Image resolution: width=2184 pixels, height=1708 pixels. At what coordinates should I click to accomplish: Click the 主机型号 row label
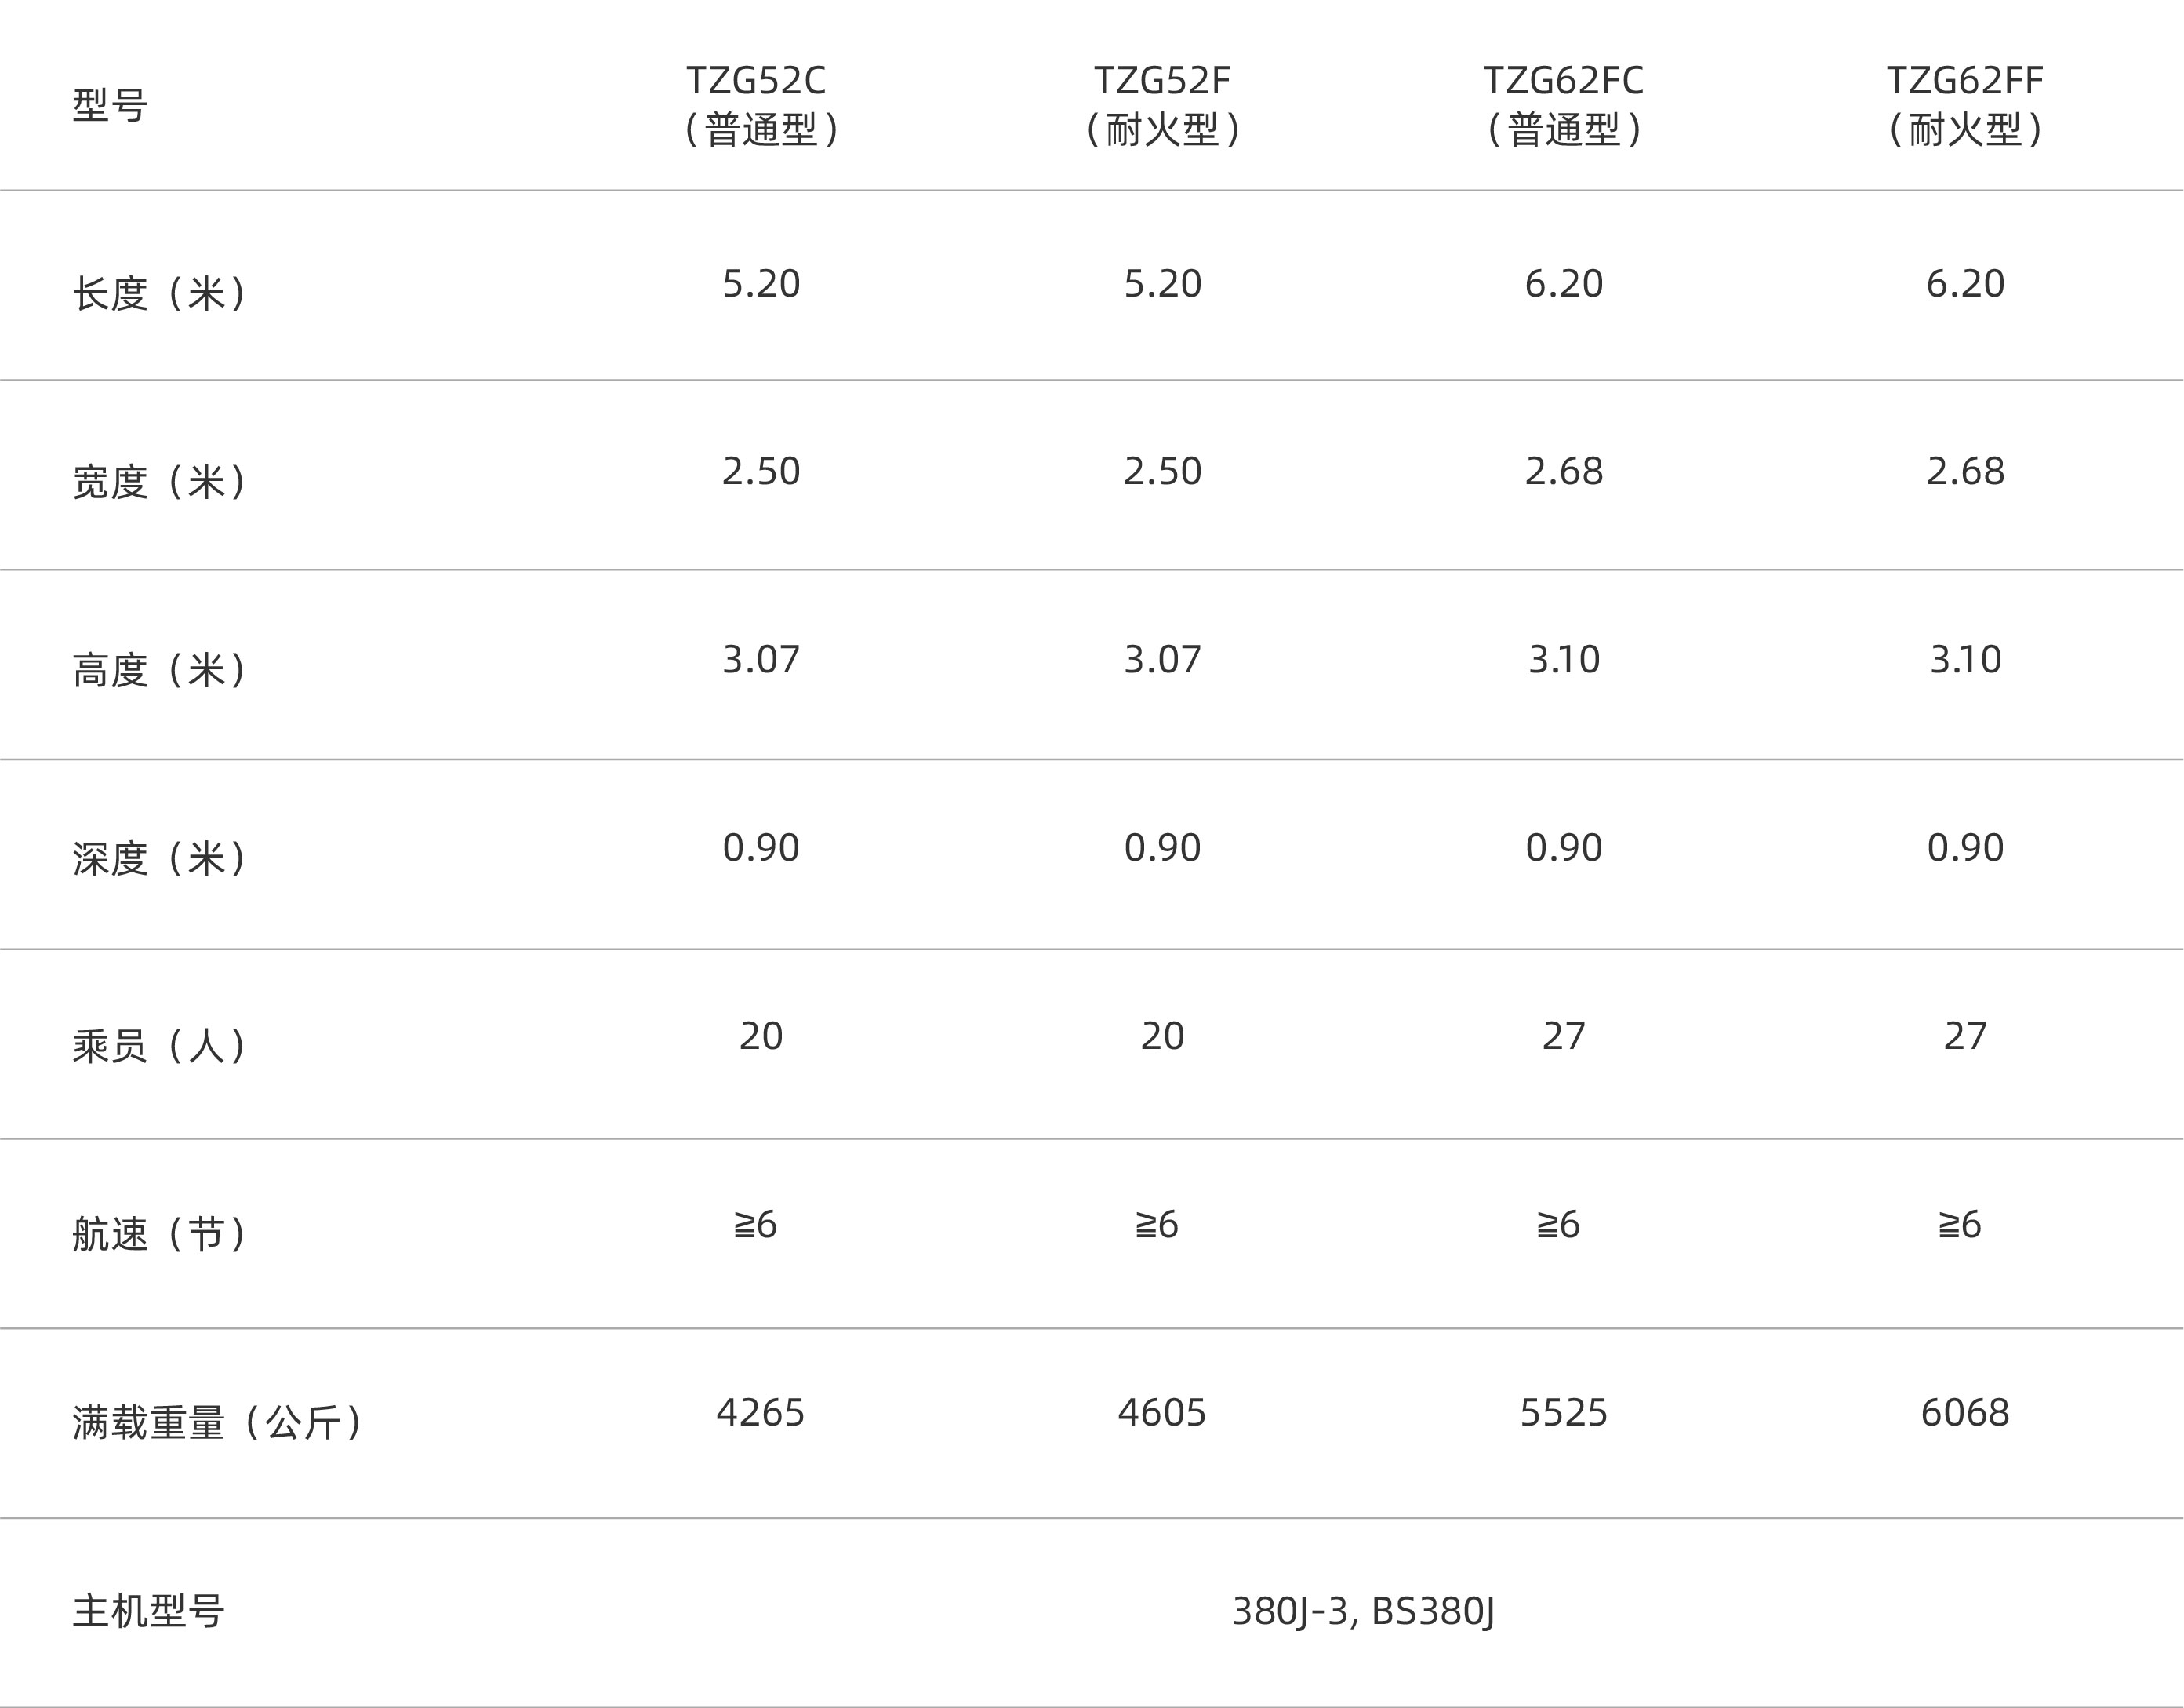tap(148, 1611)
